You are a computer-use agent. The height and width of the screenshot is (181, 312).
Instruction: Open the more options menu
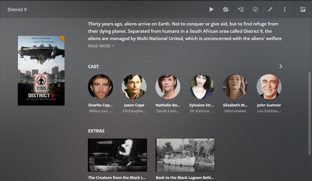(284, 9)
